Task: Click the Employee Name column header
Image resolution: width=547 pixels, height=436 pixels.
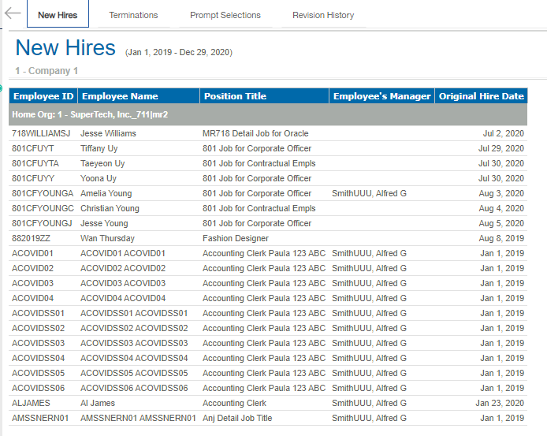Action: (x=120, y=96)
